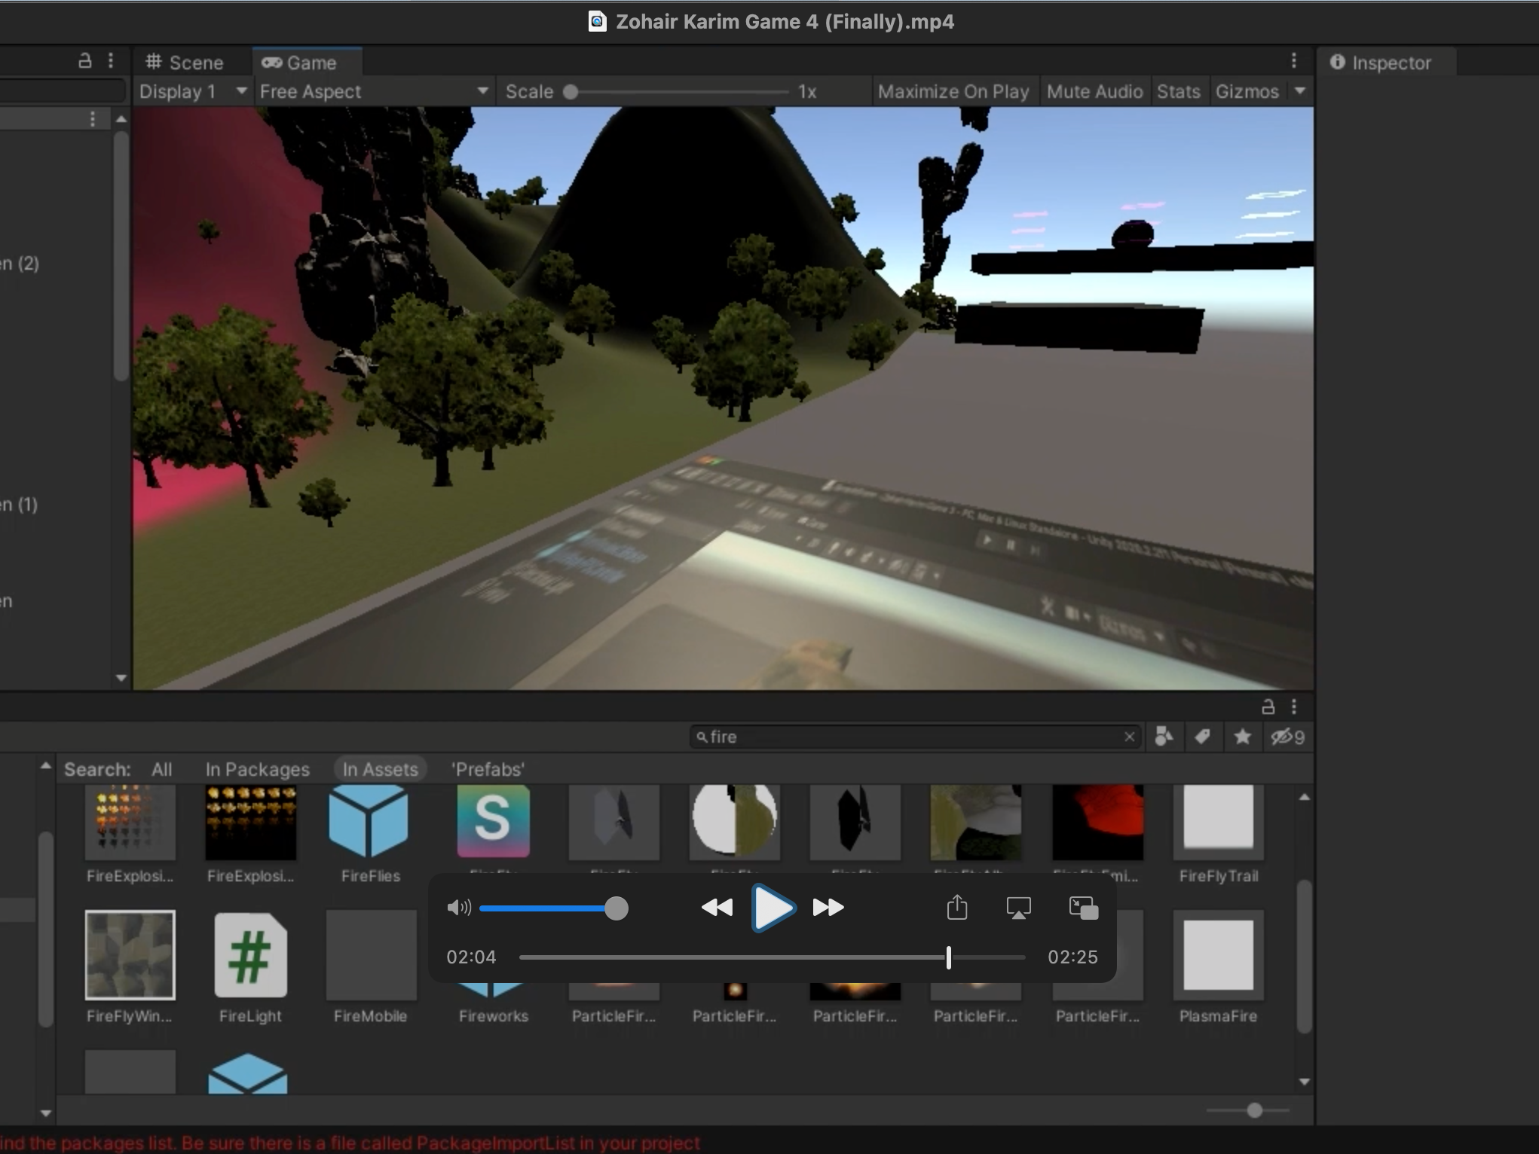1539x1154 pixels.
Task: Open hierarchy panel three-dot menu
Action: [111, 60]
